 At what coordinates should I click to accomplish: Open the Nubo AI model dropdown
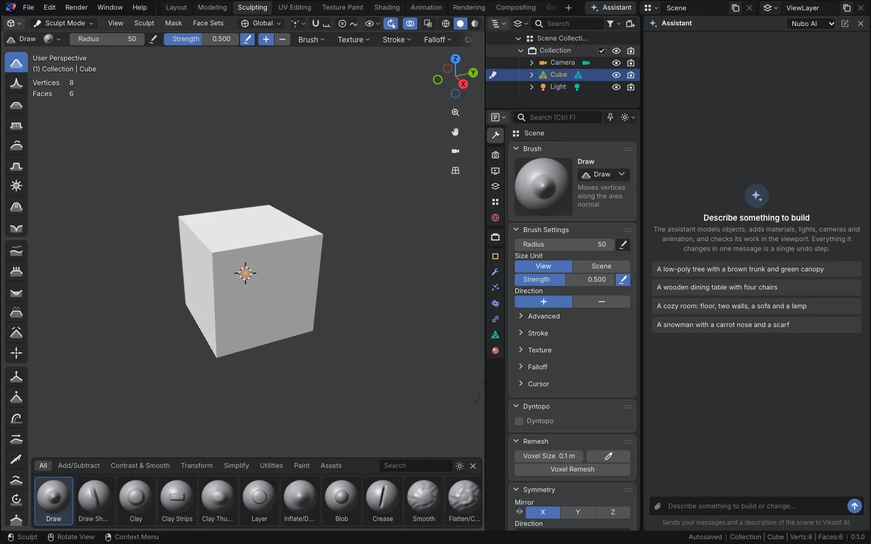pyautogui.click(x=811, y=24)
